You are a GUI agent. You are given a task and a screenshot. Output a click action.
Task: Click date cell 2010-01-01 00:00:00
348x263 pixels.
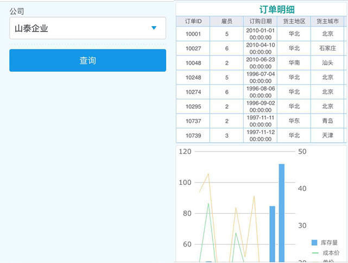pyautogui.click(x=261, y=34)
